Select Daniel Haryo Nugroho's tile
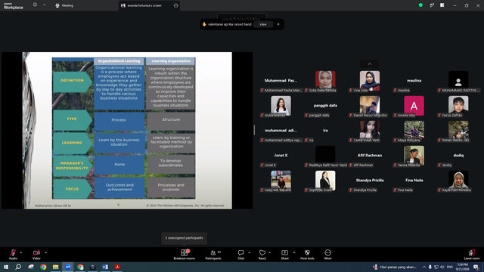The height and width of the screenshot is (272, 484). (x=370, y=105)
